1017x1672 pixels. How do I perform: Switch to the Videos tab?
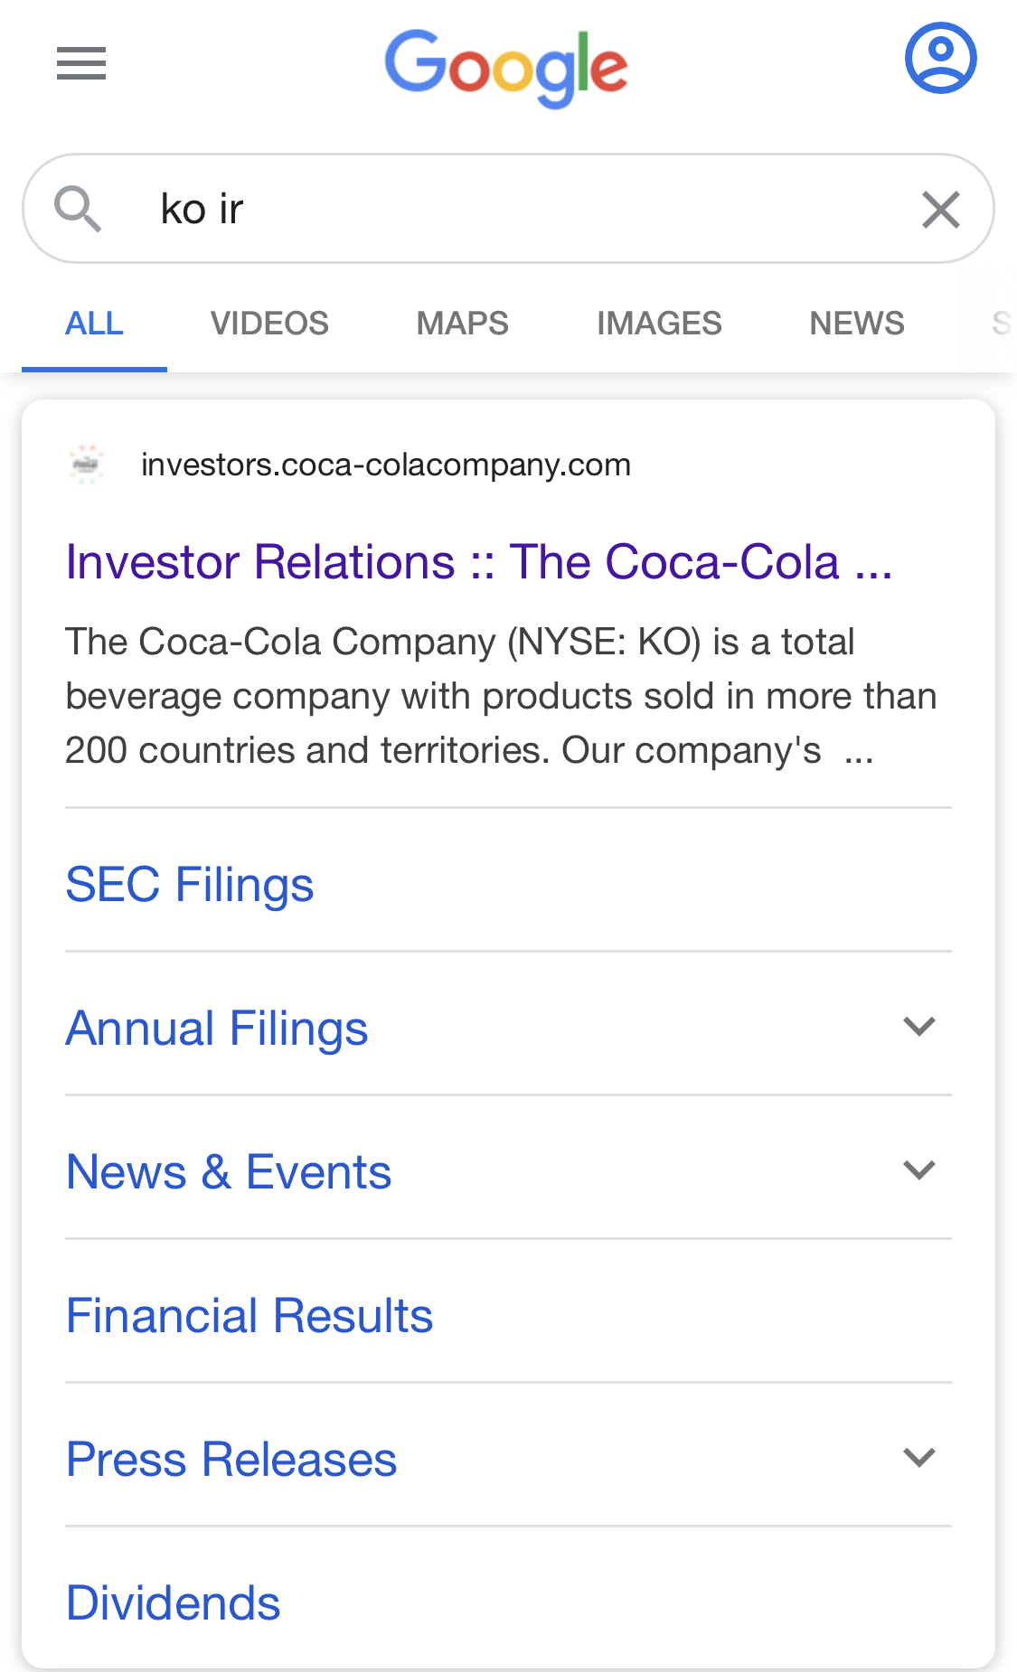point(269,324)
